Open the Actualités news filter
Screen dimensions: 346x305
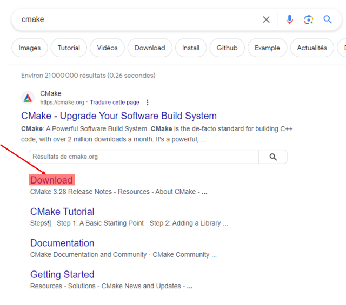[x=312, y=48]
